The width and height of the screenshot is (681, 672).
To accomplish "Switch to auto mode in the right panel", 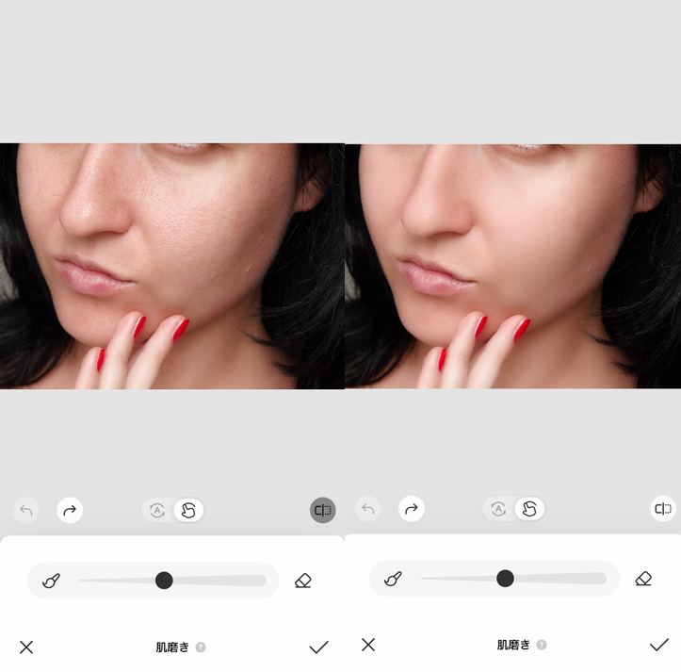I will 498,509.
